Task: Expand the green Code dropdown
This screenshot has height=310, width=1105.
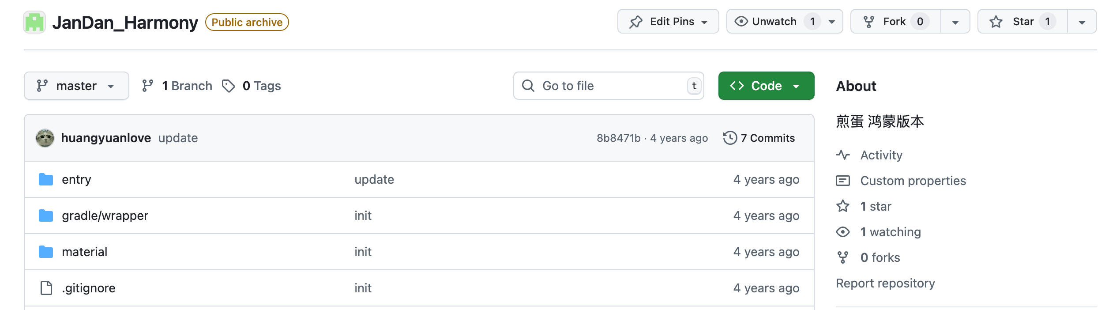Action: tap(766, 86)
